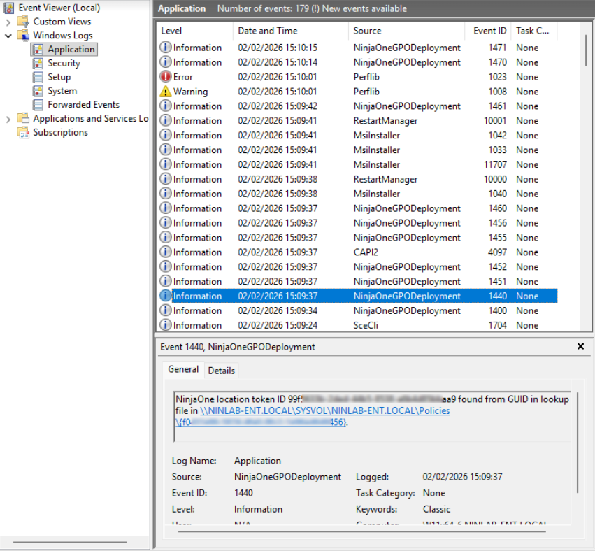
Task: Click the System log icon
Action: click(38, 91)
